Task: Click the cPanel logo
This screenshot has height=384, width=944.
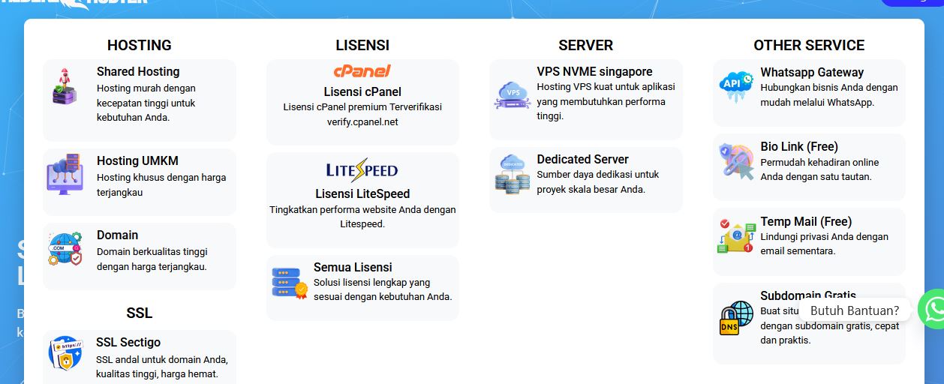Action: coord(362,71)
